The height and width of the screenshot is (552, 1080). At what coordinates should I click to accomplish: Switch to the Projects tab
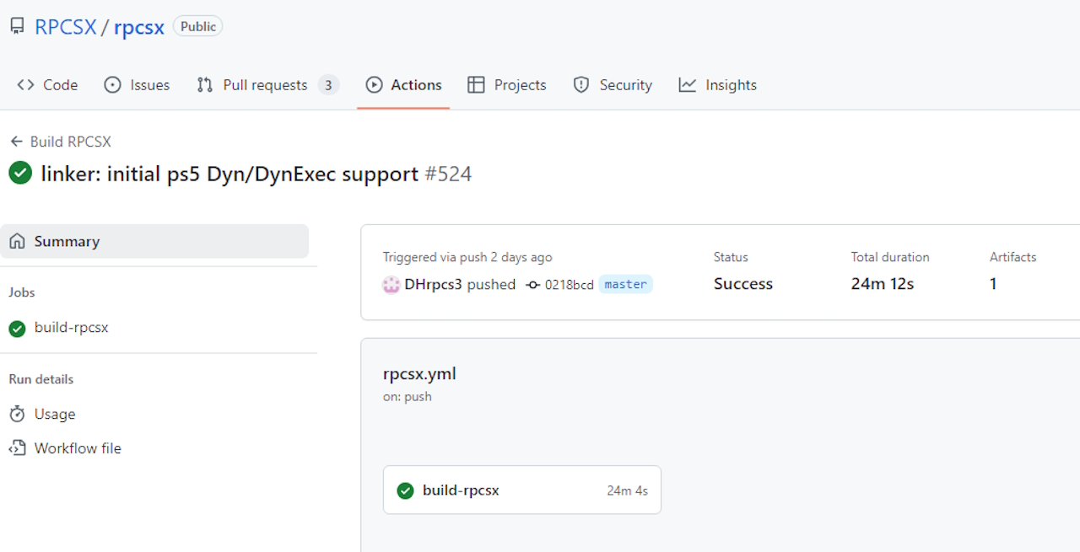[507, 85]
